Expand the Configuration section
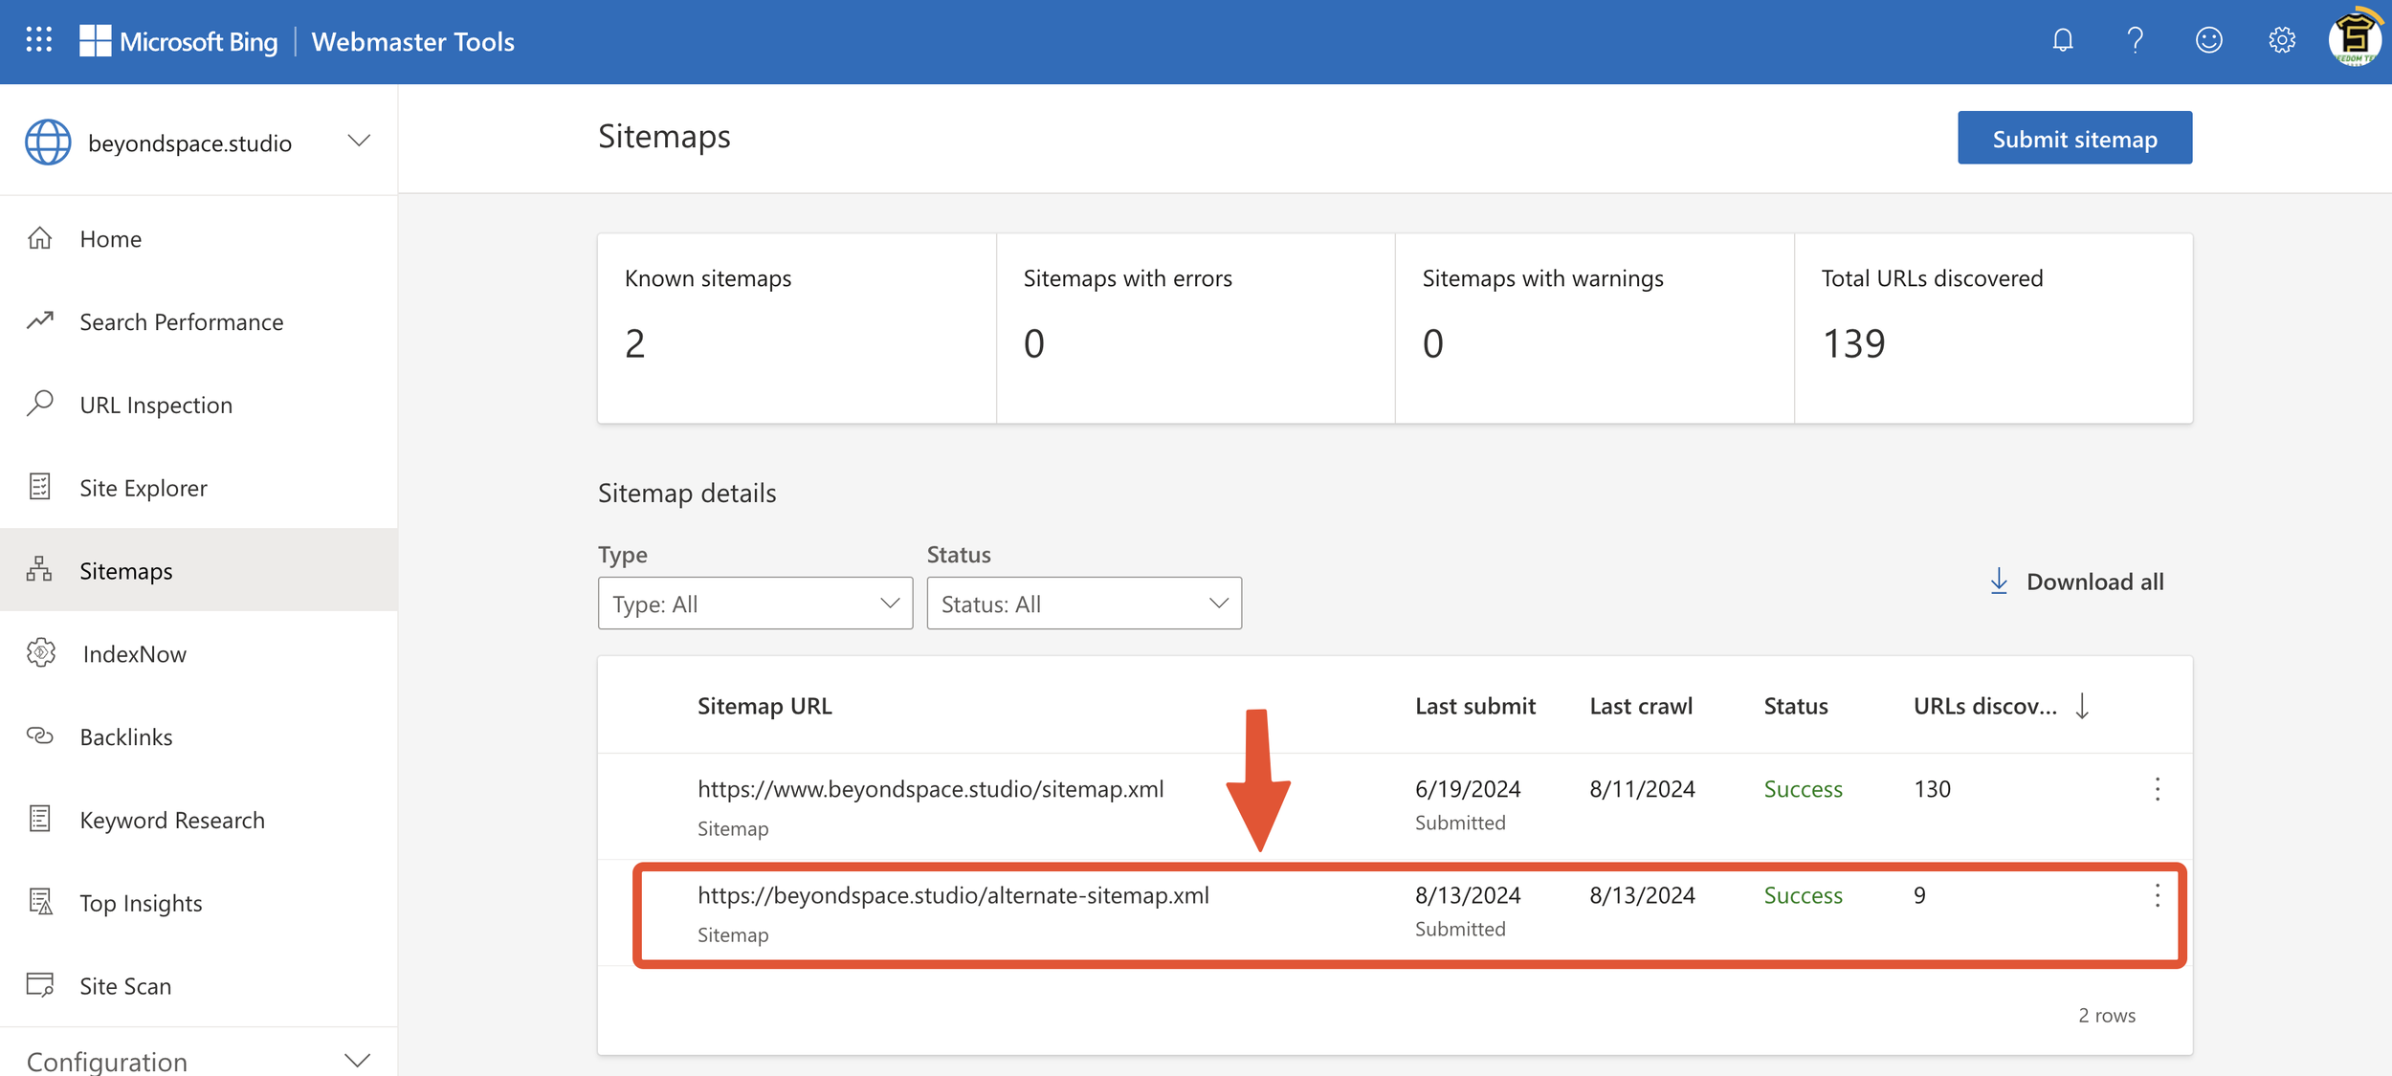Viewport: 2392px width, 1076px height. [357, 1060]
